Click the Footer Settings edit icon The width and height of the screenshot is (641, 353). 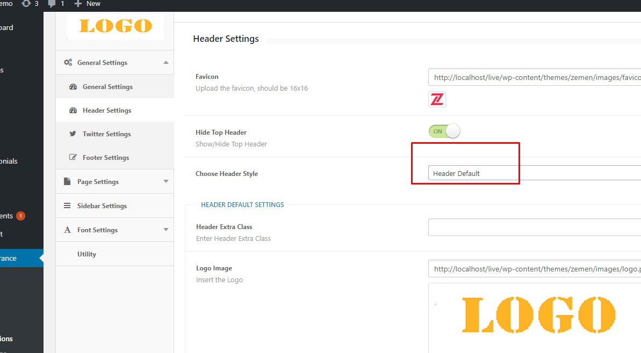[x=73, y=158]
